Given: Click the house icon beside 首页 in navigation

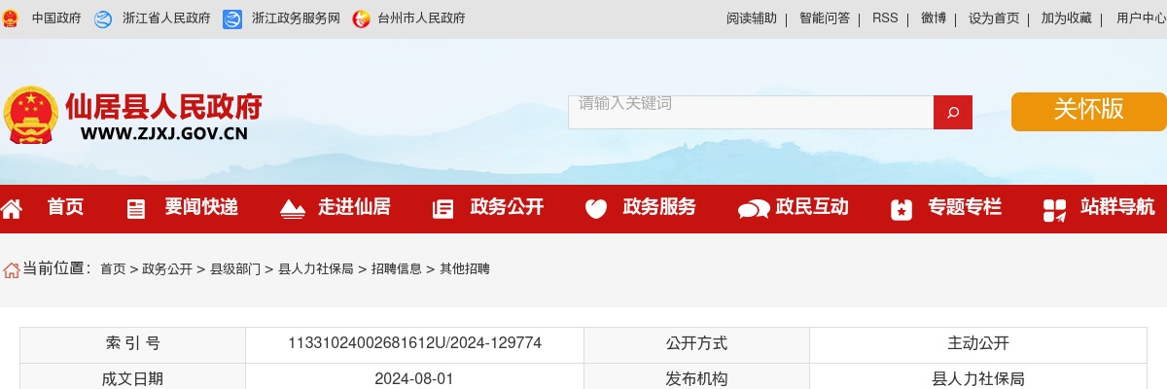Looking at the screenshot, I should click(x=12, y=208).
